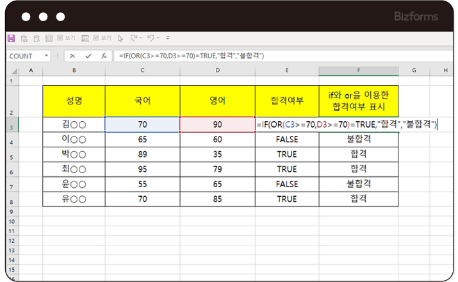Click the purple Save icon
Viewport: 458px width, 282px height.
click(x=11, y=38)
